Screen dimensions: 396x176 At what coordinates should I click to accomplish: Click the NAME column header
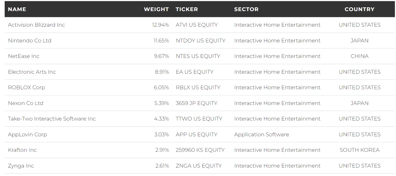(x=17, y=9)
